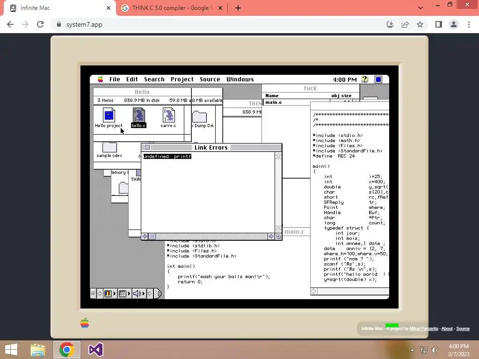Select the 'undefined: printf' error line
The image size is (479, 359).
point(167,156)
